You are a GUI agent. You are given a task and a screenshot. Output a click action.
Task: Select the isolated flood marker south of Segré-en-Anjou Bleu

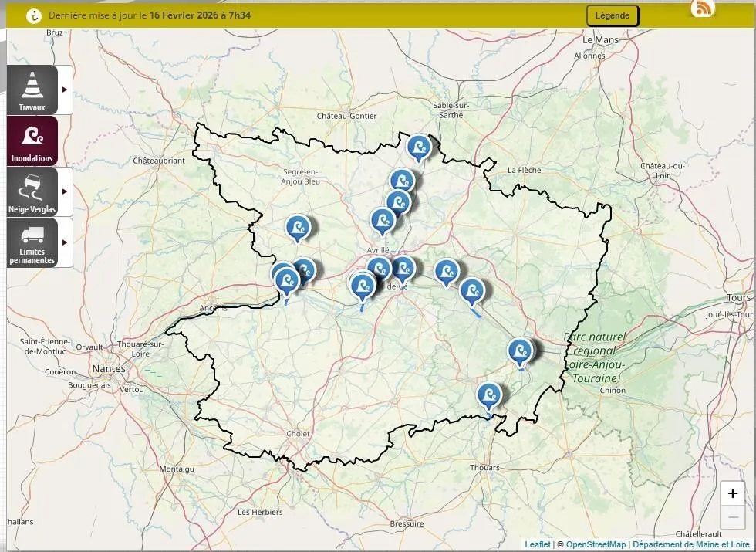pyautogui.click(x=298, y=227)
